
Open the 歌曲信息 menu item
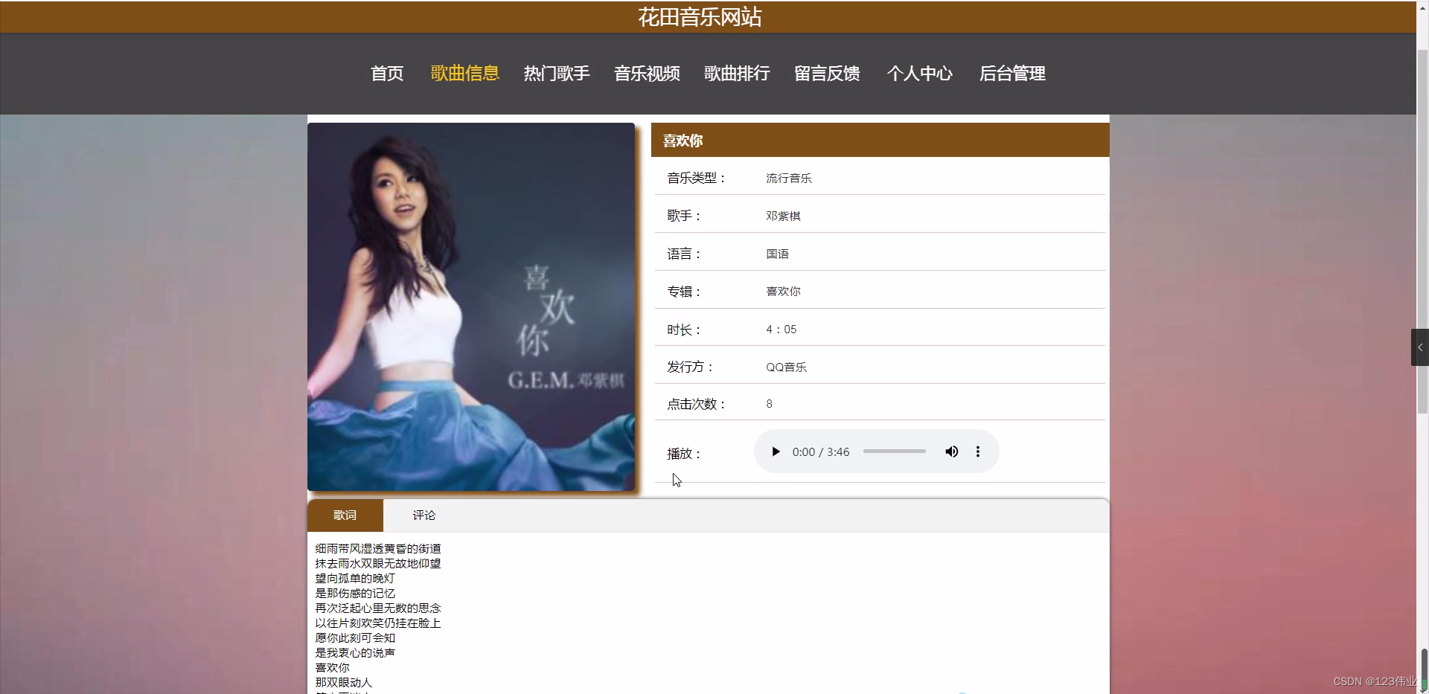[464, 74]
